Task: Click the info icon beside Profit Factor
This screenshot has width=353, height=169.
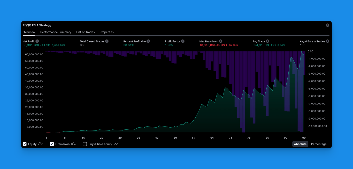Action: point(183,41)
